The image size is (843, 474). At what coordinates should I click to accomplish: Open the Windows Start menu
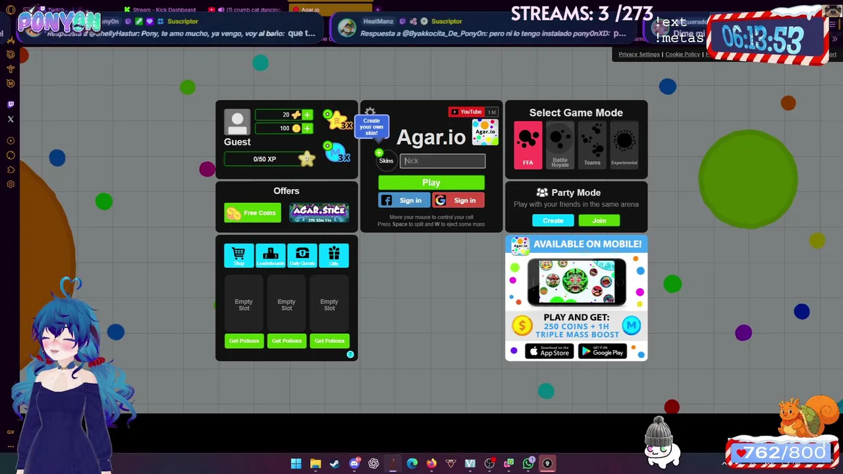pos(296,463)
